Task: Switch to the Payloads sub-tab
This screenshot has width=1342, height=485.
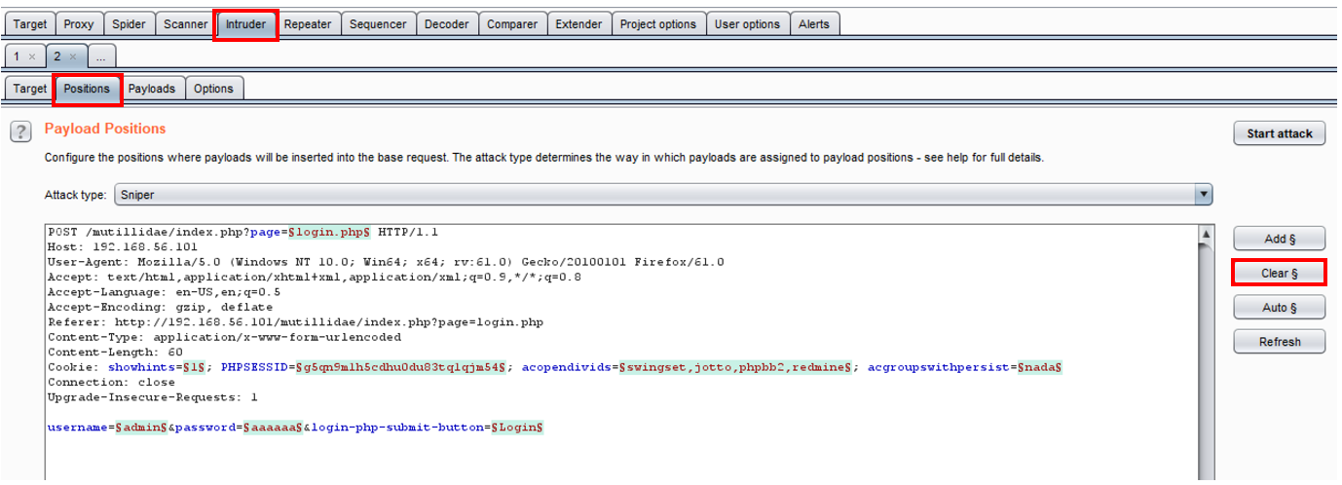Action: (x=152, y=89)
